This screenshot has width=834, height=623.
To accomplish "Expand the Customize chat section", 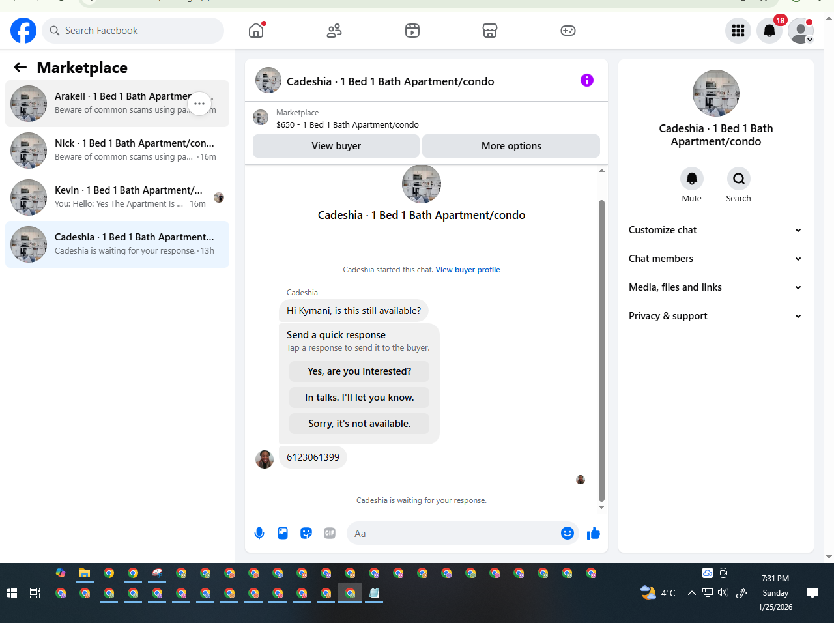I will pos(715,230).
